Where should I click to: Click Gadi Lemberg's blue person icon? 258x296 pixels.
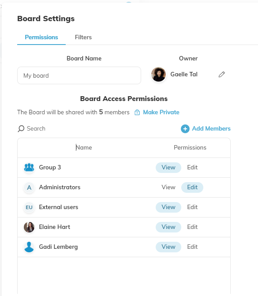click(29, 247)
